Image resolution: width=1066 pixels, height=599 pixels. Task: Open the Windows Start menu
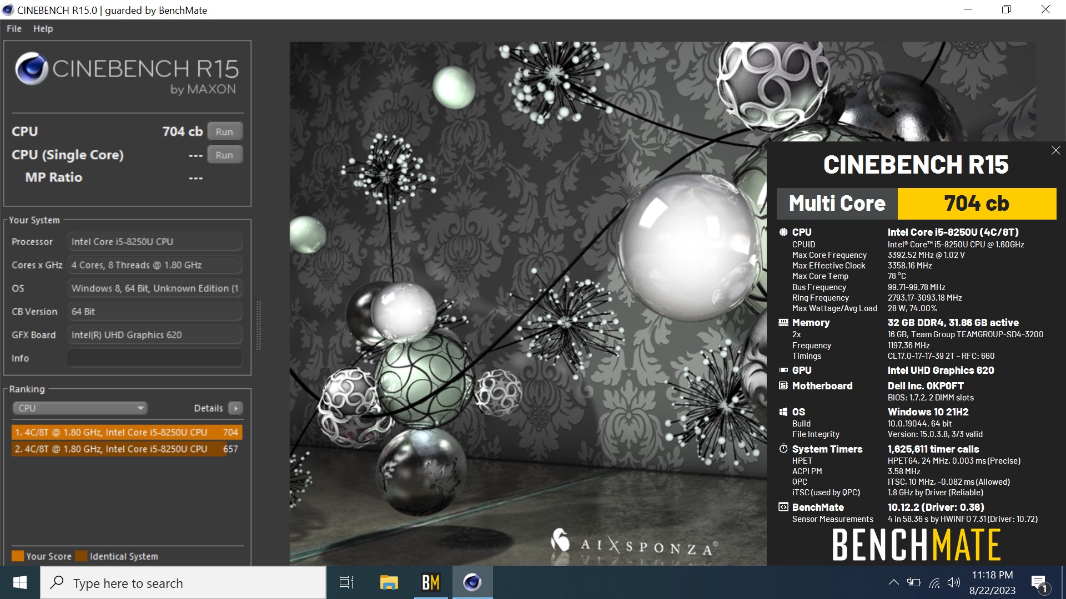point(20,582)
